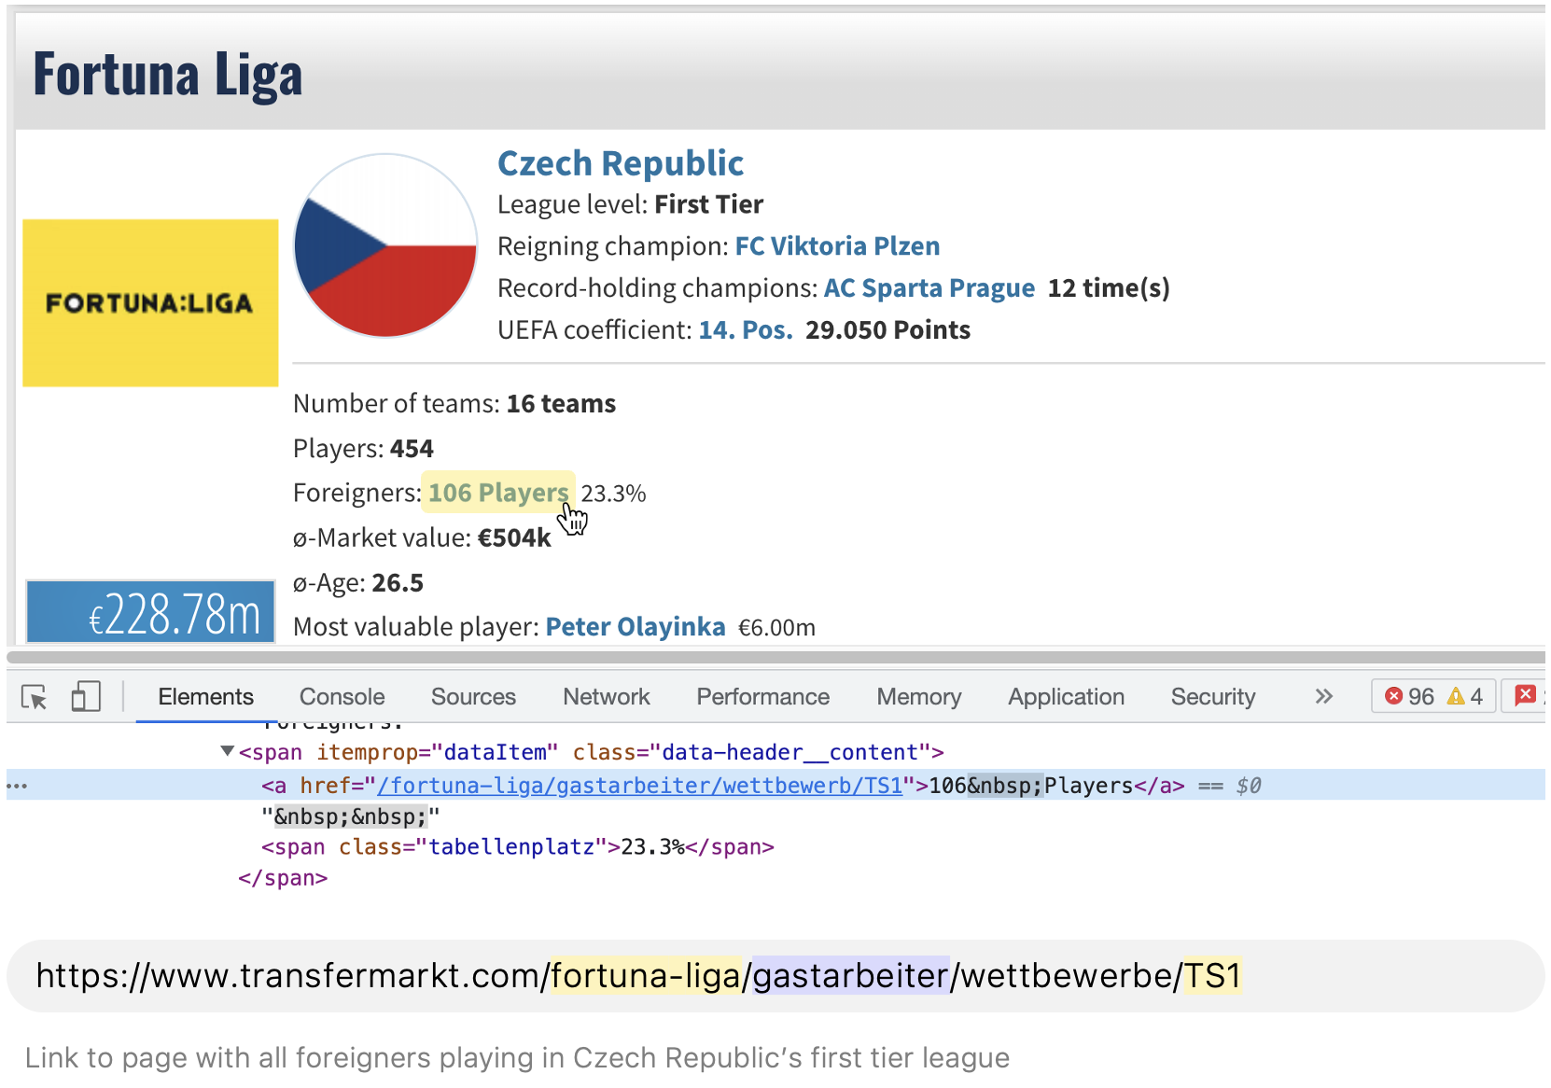
Task: Click the 26.5 average age value
Action: [x=398, y=583]
